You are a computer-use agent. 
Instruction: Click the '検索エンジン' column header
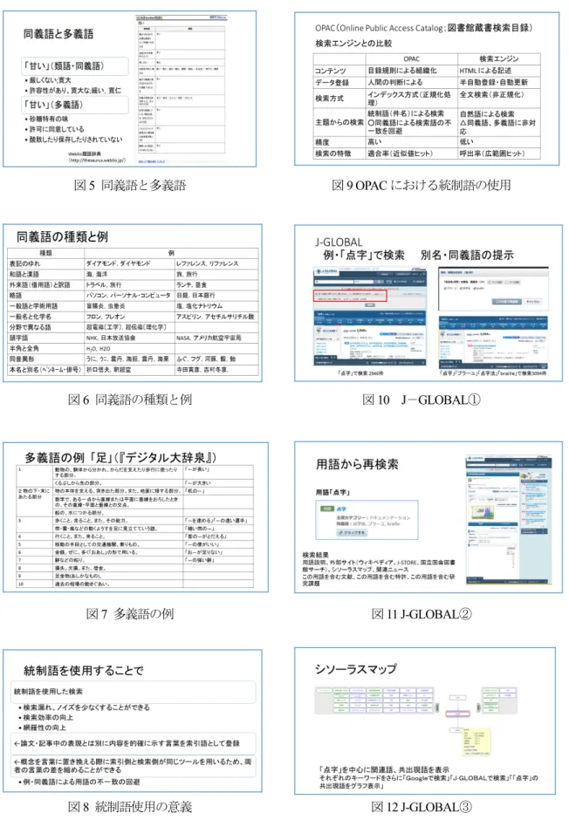(499, 59)
